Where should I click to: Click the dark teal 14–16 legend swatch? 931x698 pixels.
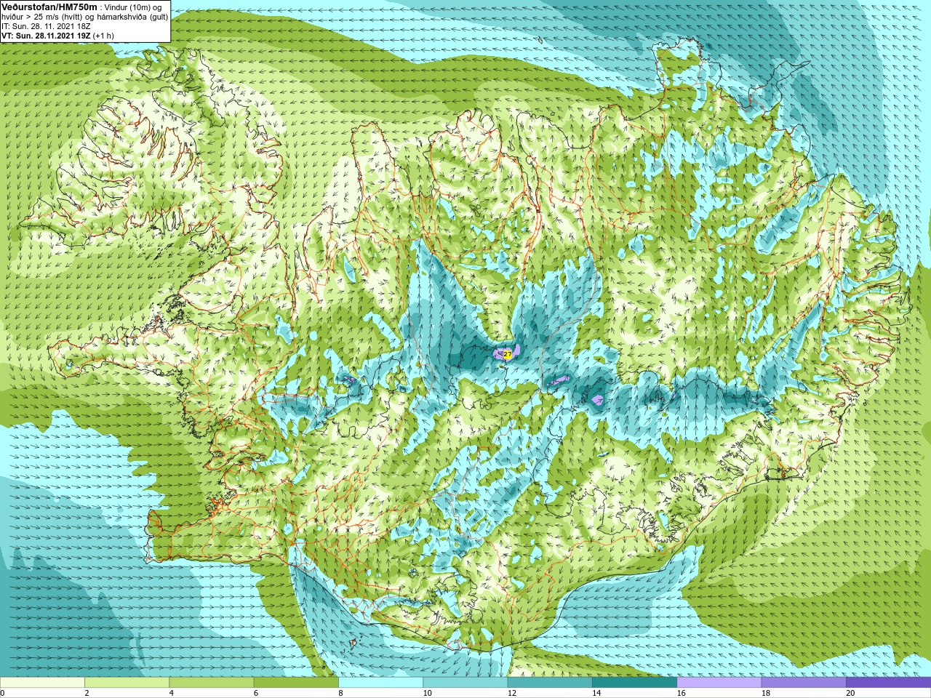click(x=634, y=683)
